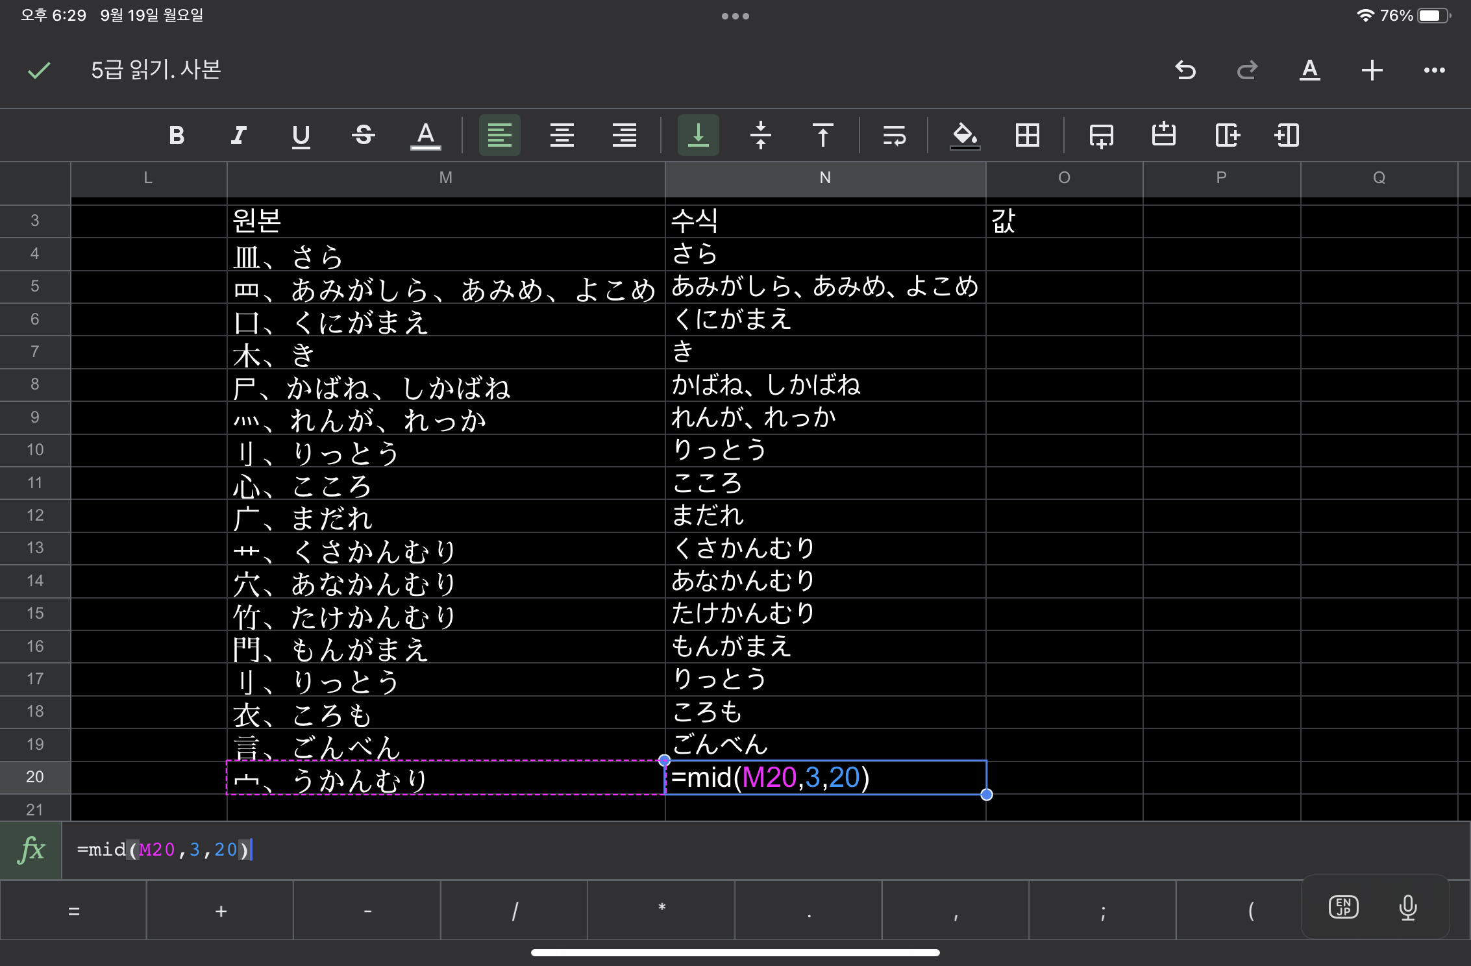Image resolution: width=1471 pixels, height=966 pixels.
Task: Choose vertical middle alignment
Action: [760, 136]
